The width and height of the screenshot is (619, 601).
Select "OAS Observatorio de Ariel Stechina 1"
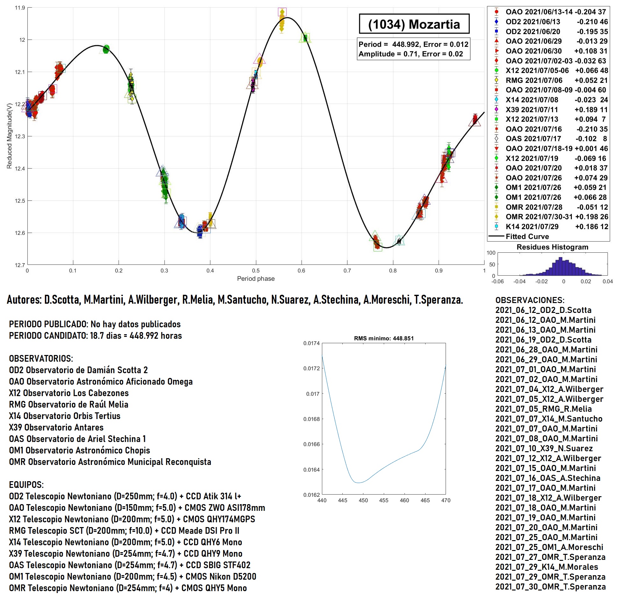click(x=77, y=439)
